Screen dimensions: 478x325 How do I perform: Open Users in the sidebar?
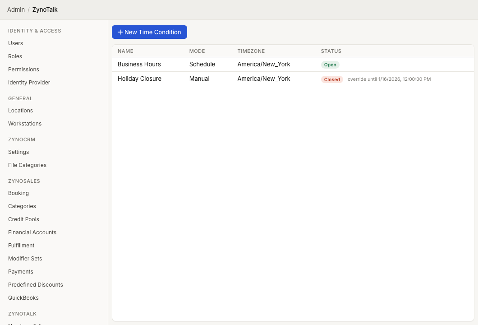(15, 43)
